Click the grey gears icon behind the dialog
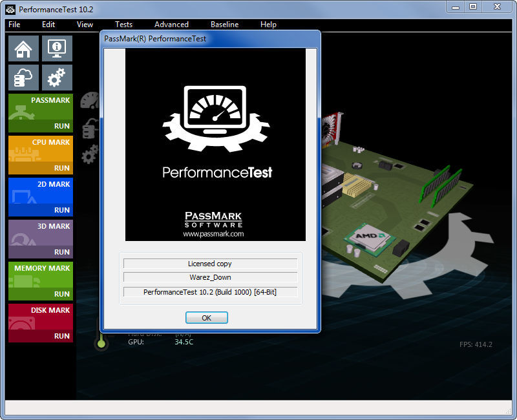The image size is (517, 420). [x=90, y=154]
